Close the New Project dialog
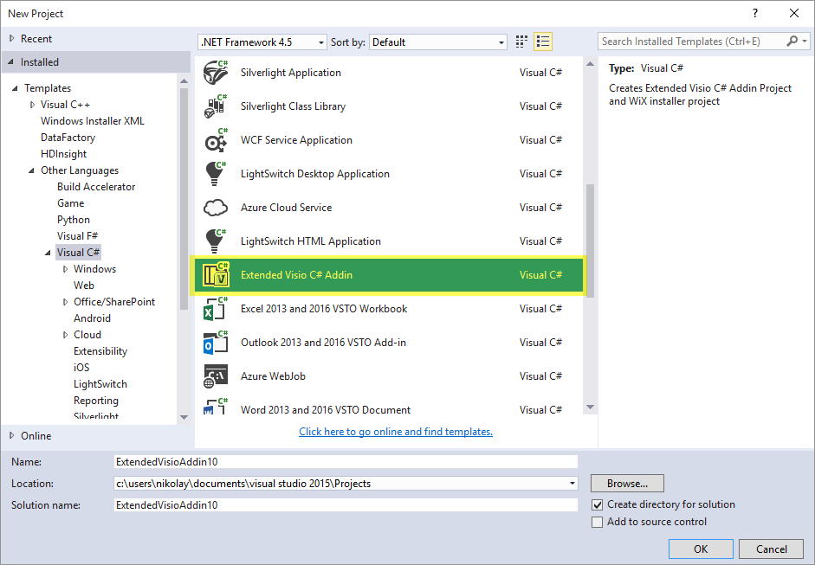This screenshot has height=565, width=815. pyautogui.click(x=793, y=14)
